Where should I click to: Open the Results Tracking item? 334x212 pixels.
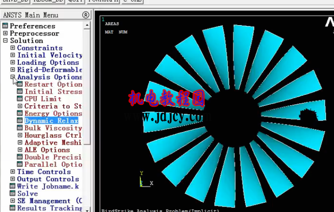click(x=50, y=208)
